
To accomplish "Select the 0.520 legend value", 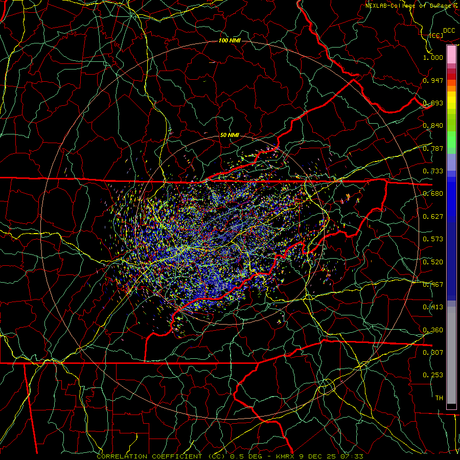I will click(433, 262).
